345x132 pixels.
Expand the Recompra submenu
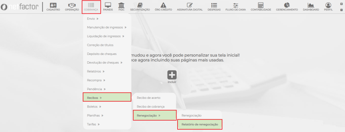[96, 80]
